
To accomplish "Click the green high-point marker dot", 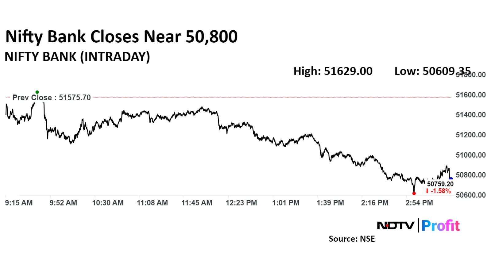I will (37, 92).
